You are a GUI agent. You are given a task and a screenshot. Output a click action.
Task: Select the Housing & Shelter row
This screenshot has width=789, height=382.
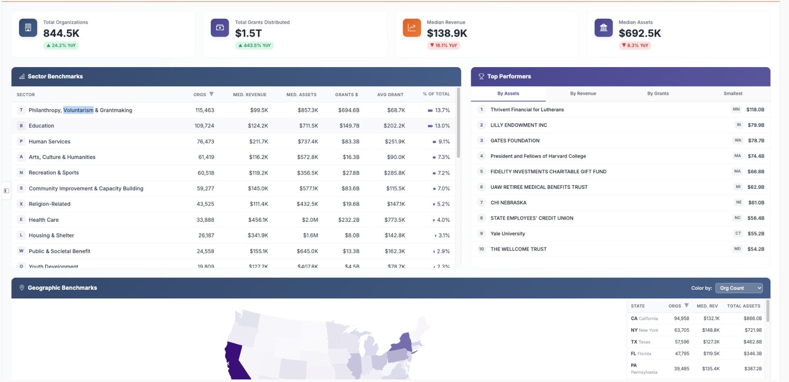click(x=234, y=235)
